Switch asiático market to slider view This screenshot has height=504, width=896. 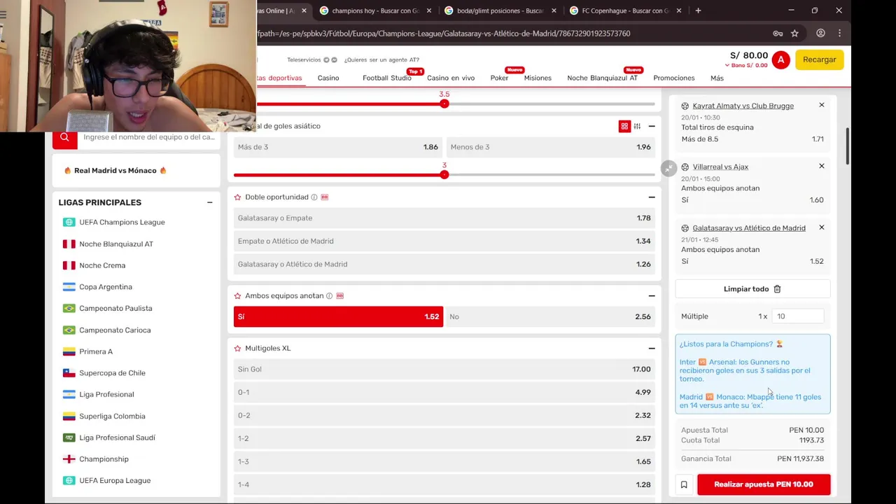click(x=637, y=126)
